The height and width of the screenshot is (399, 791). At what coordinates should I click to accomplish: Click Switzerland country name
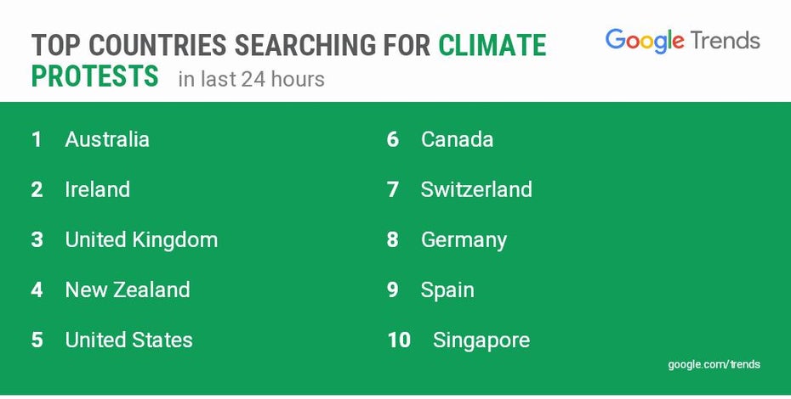(x=476, y=189)
